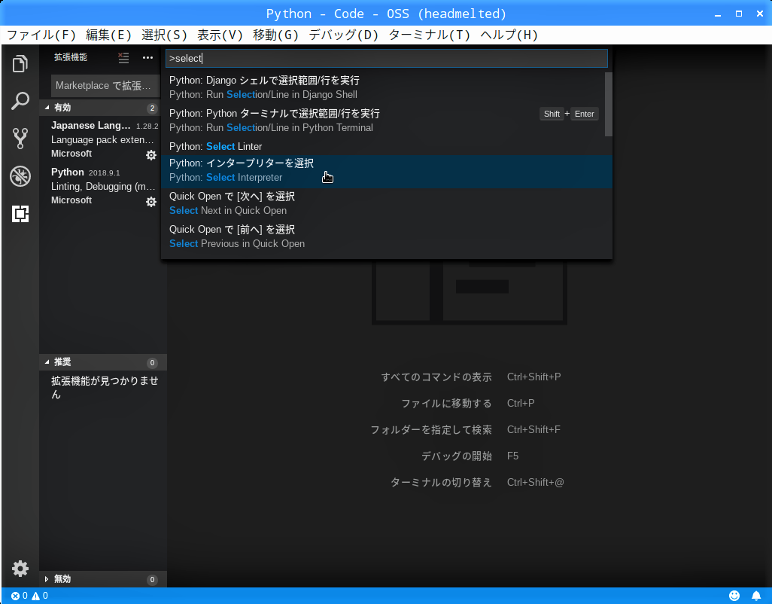Click the フォルダーを指定して検索 hint text
This screenshot has width=772, height=604.
click(x=431, y=429)
